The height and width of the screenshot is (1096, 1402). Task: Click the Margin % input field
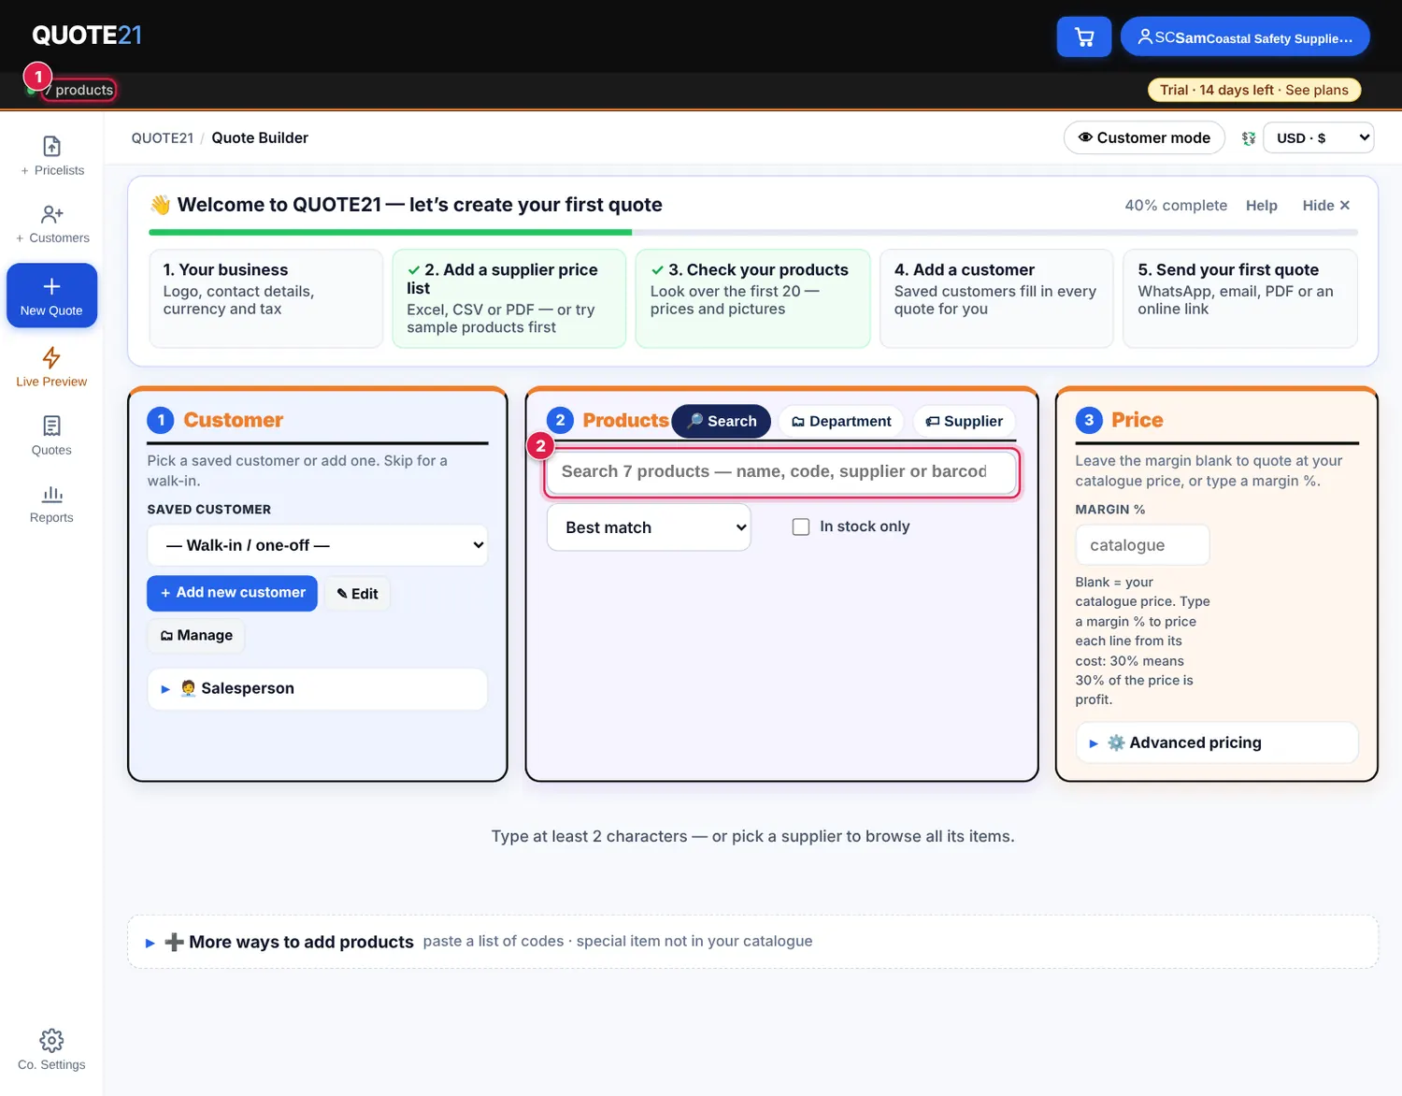pos(1142,545)
